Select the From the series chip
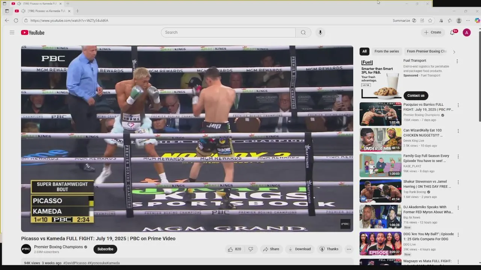Image resolution: width=481 pixels, height=270 pixels. click(387, 51)
